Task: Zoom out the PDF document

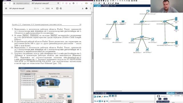Action: pos(43,8)
